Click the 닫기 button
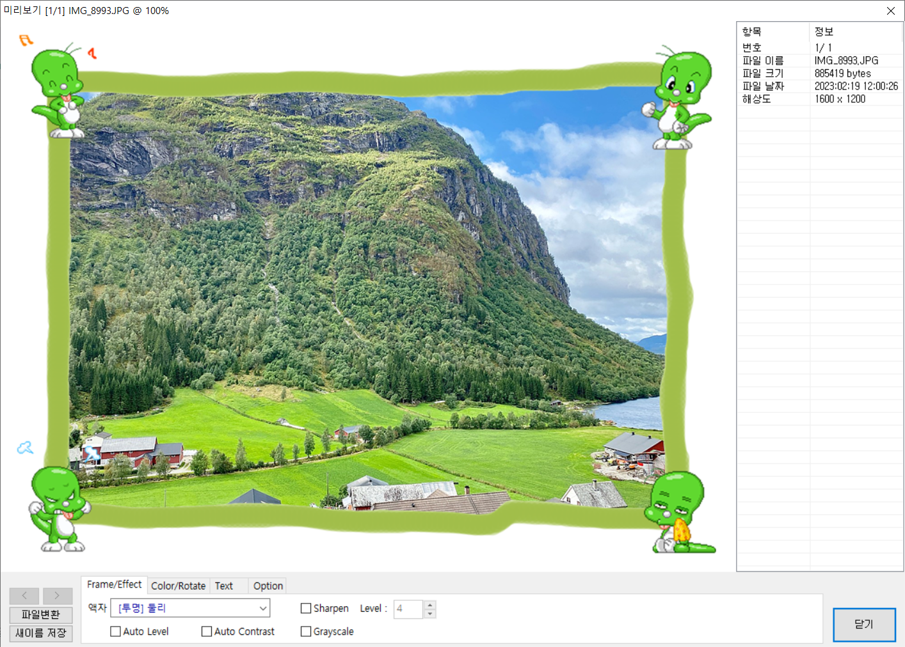Screen dimensions: 905x647 pyautogui.click(x=864, y=625)
